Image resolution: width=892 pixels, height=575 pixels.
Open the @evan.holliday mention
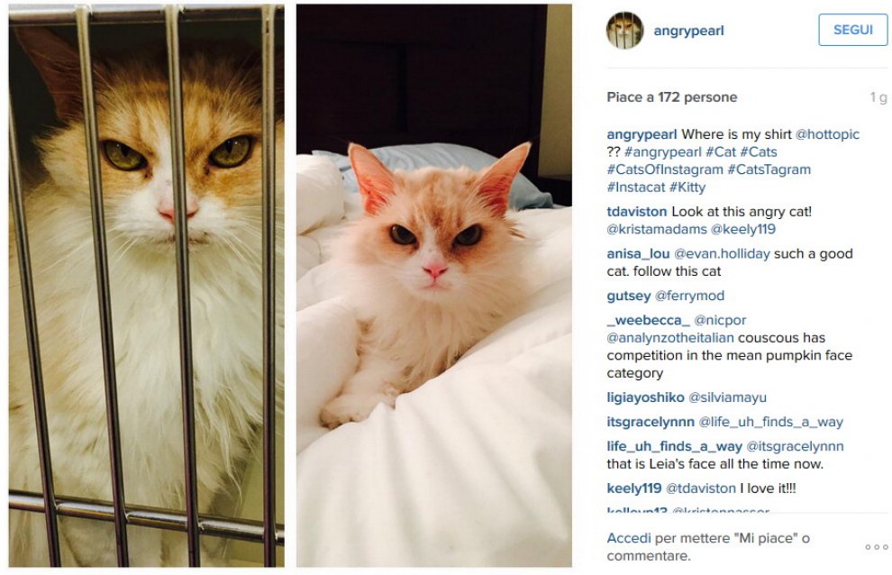point(722,254)
